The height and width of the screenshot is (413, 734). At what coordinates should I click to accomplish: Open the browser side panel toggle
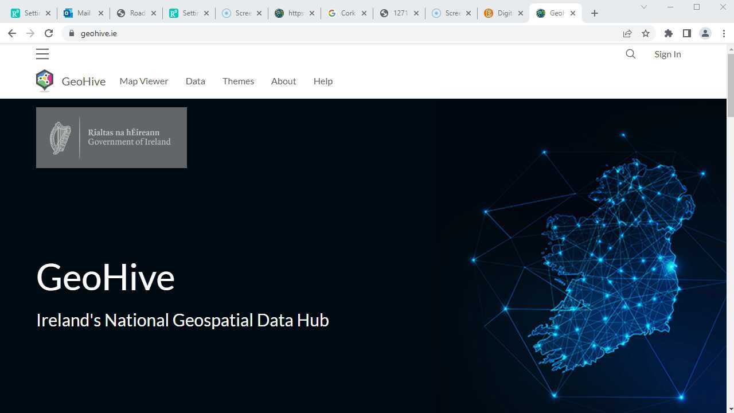(687, 33)
